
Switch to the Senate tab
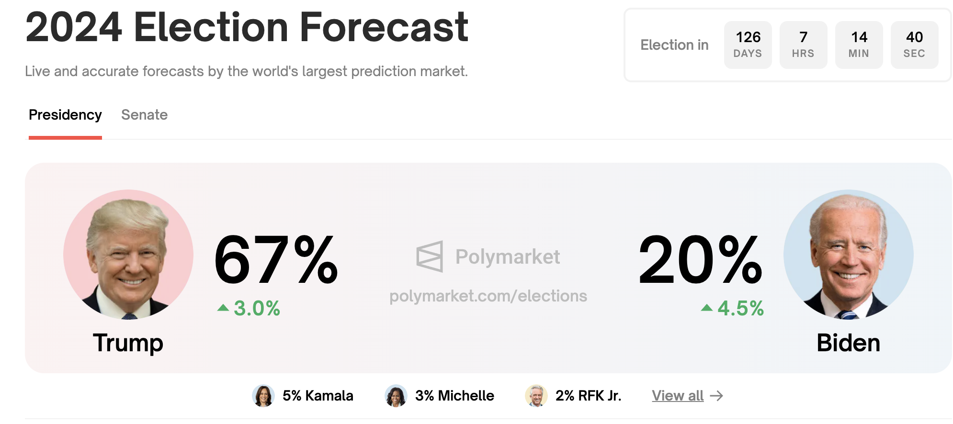(144, 115)
